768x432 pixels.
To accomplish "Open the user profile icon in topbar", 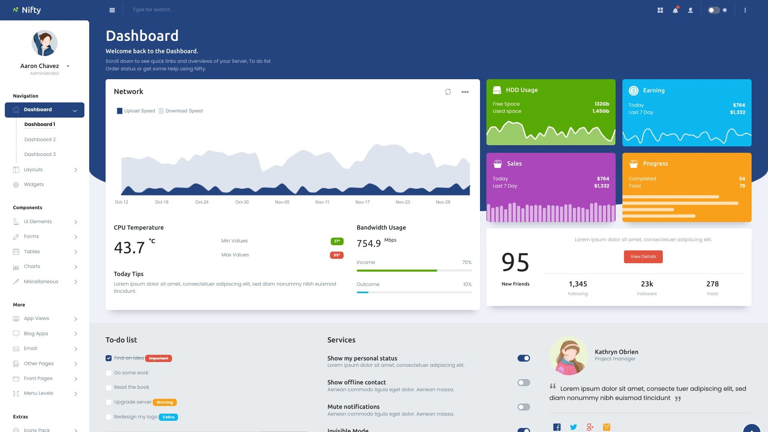I will [x=691, y=10].
